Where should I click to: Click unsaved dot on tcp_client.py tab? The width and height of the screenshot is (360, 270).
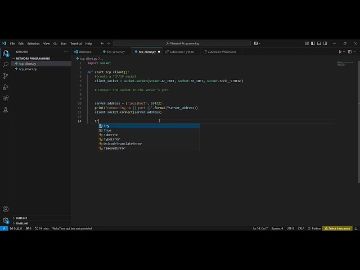159,52
